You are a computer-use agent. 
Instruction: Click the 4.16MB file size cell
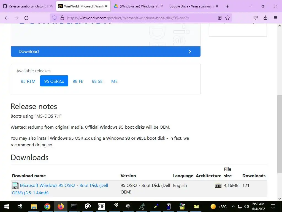click(231, 185)
